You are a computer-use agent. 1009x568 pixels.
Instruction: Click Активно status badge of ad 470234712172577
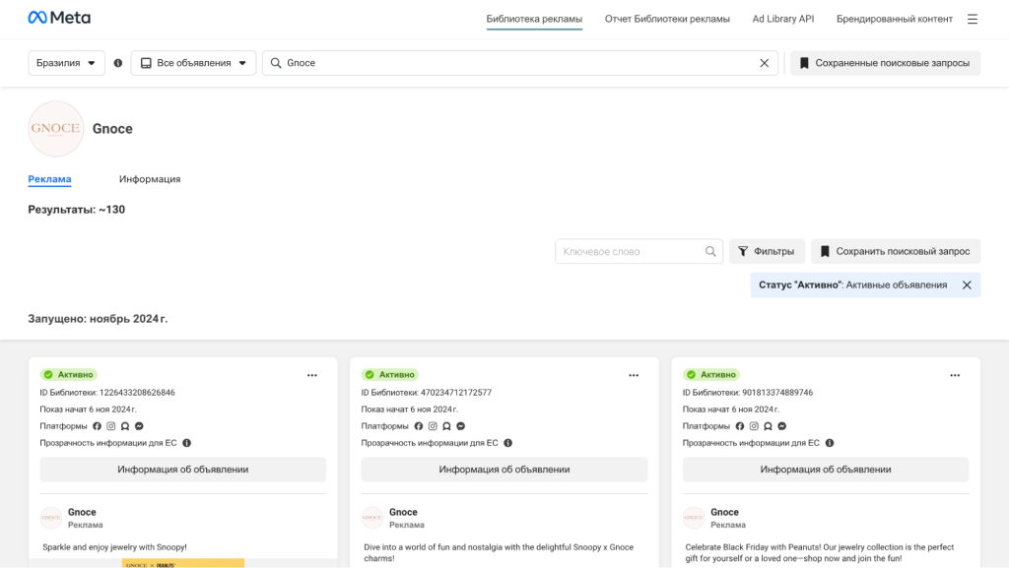coord(390,375)
